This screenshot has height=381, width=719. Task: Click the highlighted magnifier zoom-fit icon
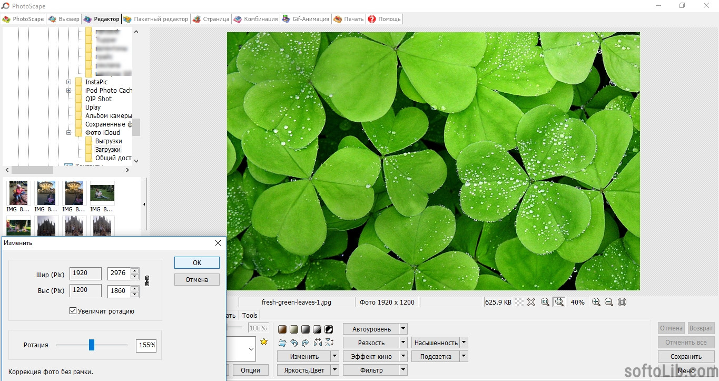click(559, 302)
